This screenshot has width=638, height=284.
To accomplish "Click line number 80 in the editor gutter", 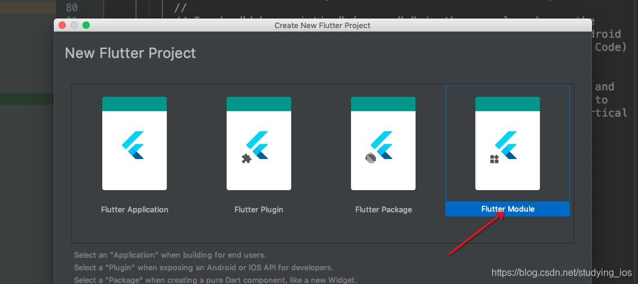I will pos(72,7).
